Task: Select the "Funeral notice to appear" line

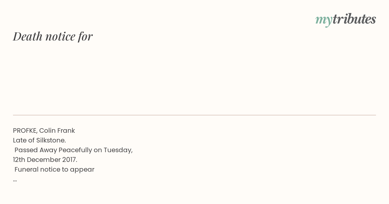Action: (x=54, y=170)
